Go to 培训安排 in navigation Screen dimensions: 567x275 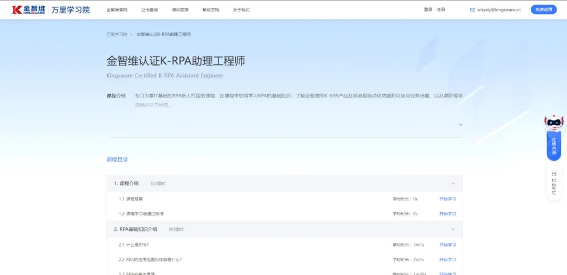coord(180,10)
